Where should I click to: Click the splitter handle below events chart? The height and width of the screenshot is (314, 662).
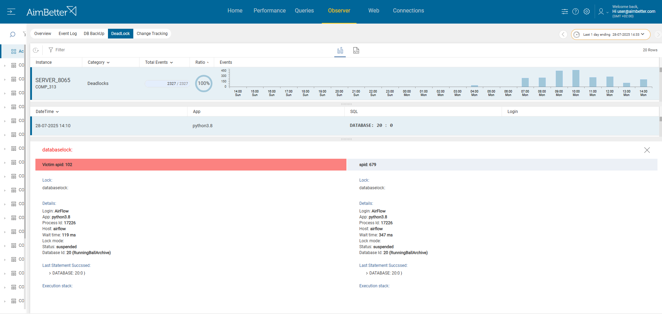[346, 104]
